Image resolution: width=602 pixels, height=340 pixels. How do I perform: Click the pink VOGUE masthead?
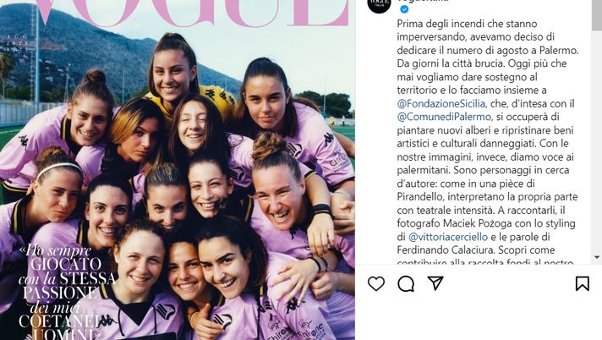point(194,13)
